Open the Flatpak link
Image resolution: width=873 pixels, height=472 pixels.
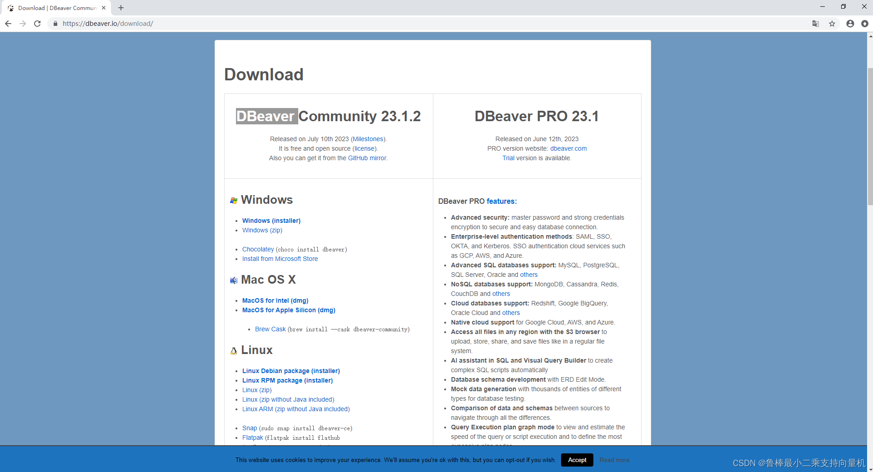(x=253, y=438)
